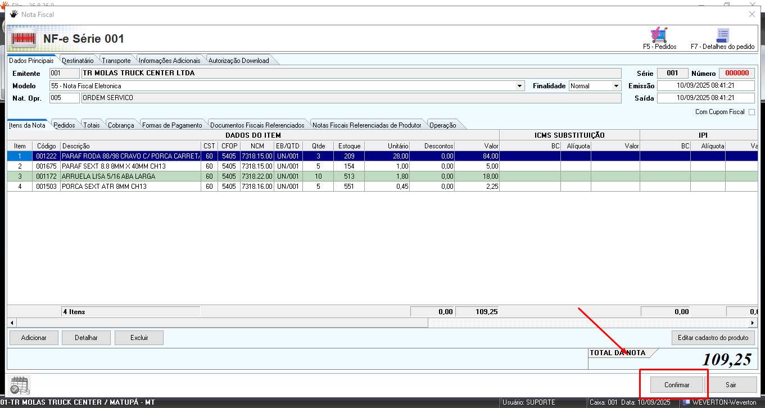The image size is (765, 408).
Task: Click the Nat. Opr. code field
Action: coord(64,98)
